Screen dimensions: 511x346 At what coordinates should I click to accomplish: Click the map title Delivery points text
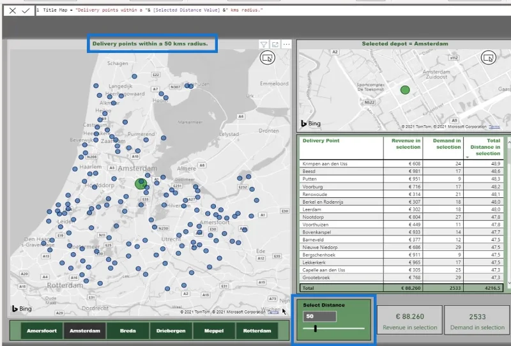click(x=150, y=43)
